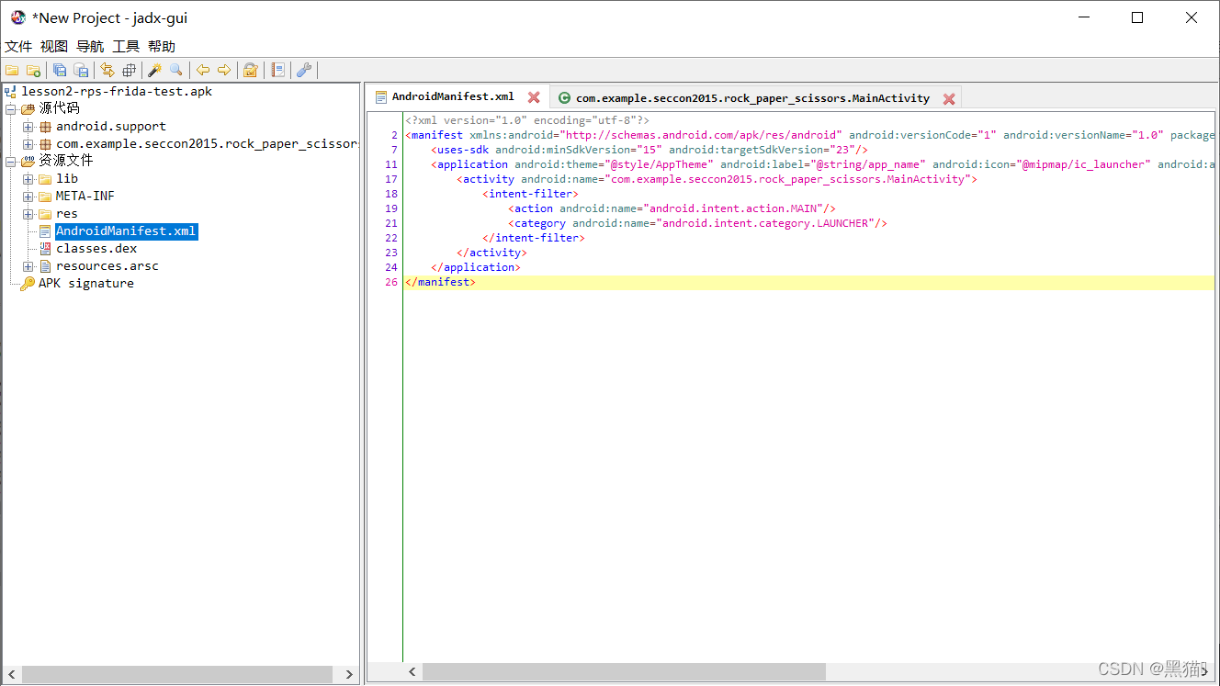
Task: Open the 导航 menu
Action: pos(90,46)
